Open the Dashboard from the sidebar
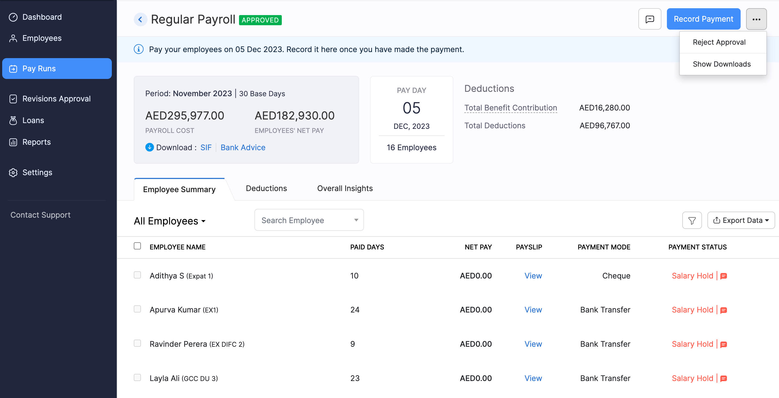Image resolution: width=779 pixels, height=398 pixels. [x=42, y=17]
